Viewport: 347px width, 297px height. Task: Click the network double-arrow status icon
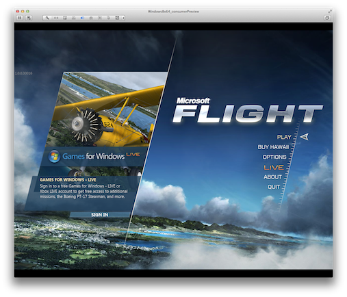tap(56, 18)
